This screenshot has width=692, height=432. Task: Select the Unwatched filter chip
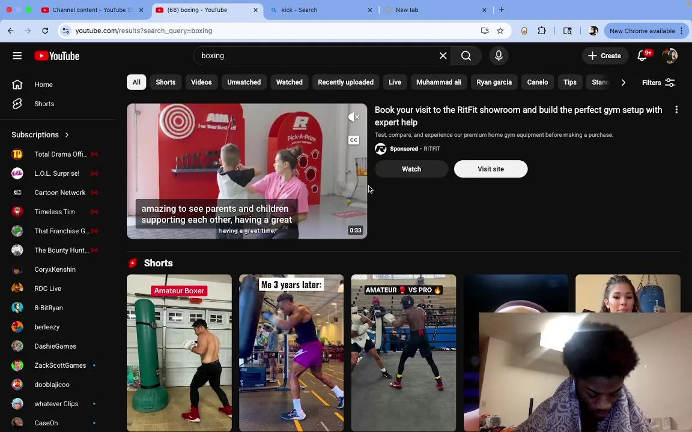[x=244, y=82]
